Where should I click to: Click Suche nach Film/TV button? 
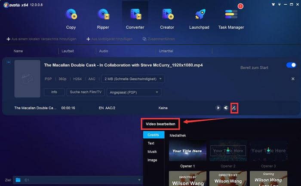[86, 92]
